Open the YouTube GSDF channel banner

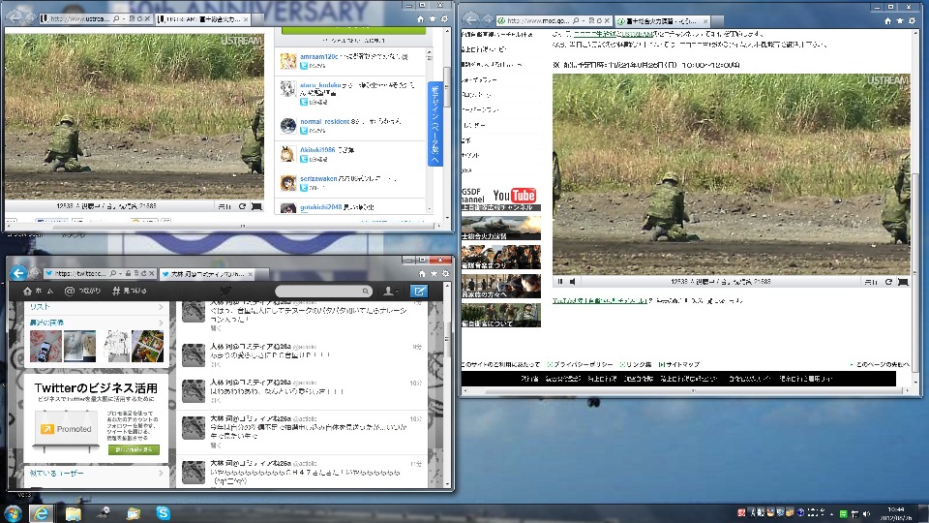coord(501,198)
